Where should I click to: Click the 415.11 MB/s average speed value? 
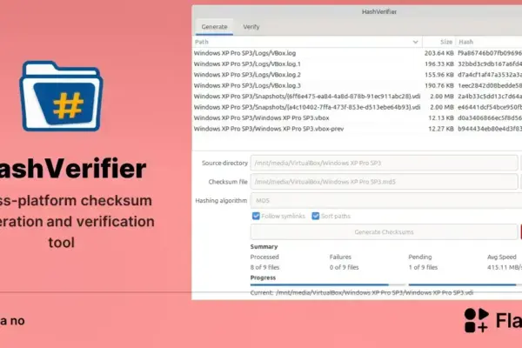(x=505, y=267)
